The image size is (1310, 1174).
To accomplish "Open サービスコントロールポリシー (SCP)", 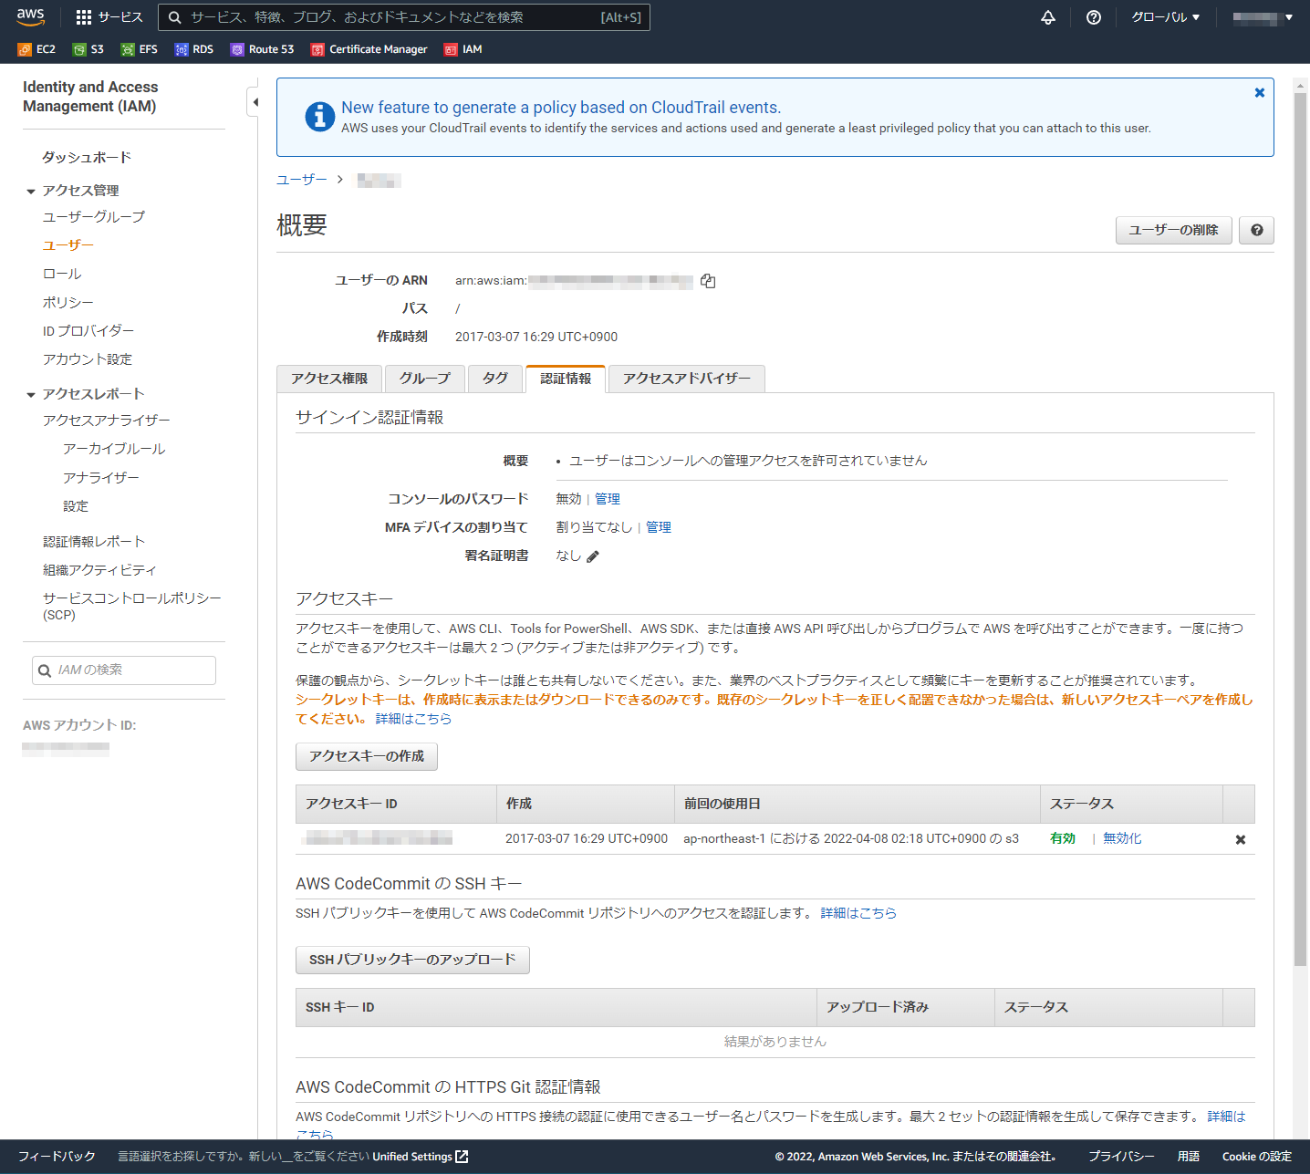I will pyautogui.click(x=132, y=606).
